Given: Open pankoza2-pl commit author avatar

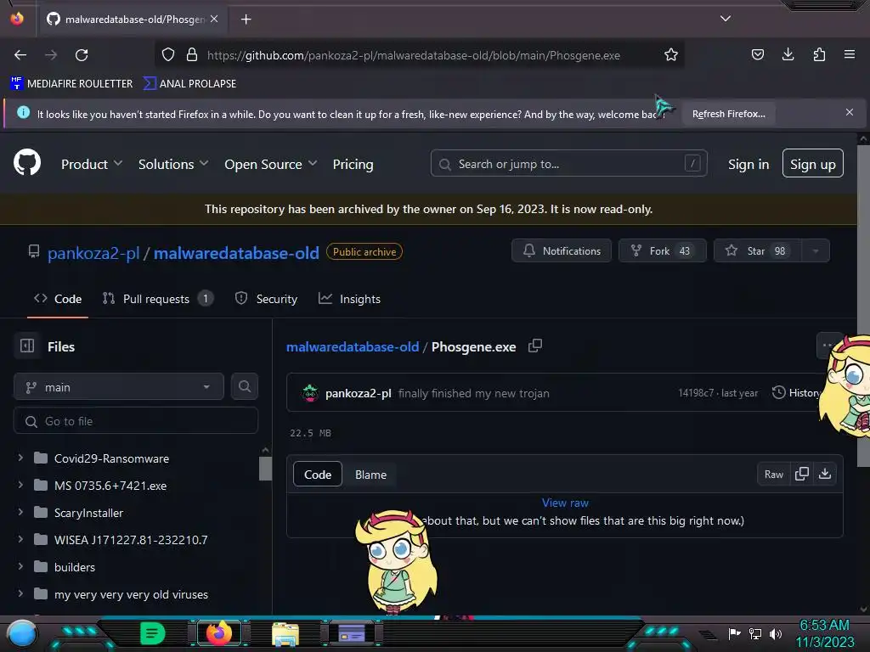Looking at the screenshot, I should tap(310, 393).
